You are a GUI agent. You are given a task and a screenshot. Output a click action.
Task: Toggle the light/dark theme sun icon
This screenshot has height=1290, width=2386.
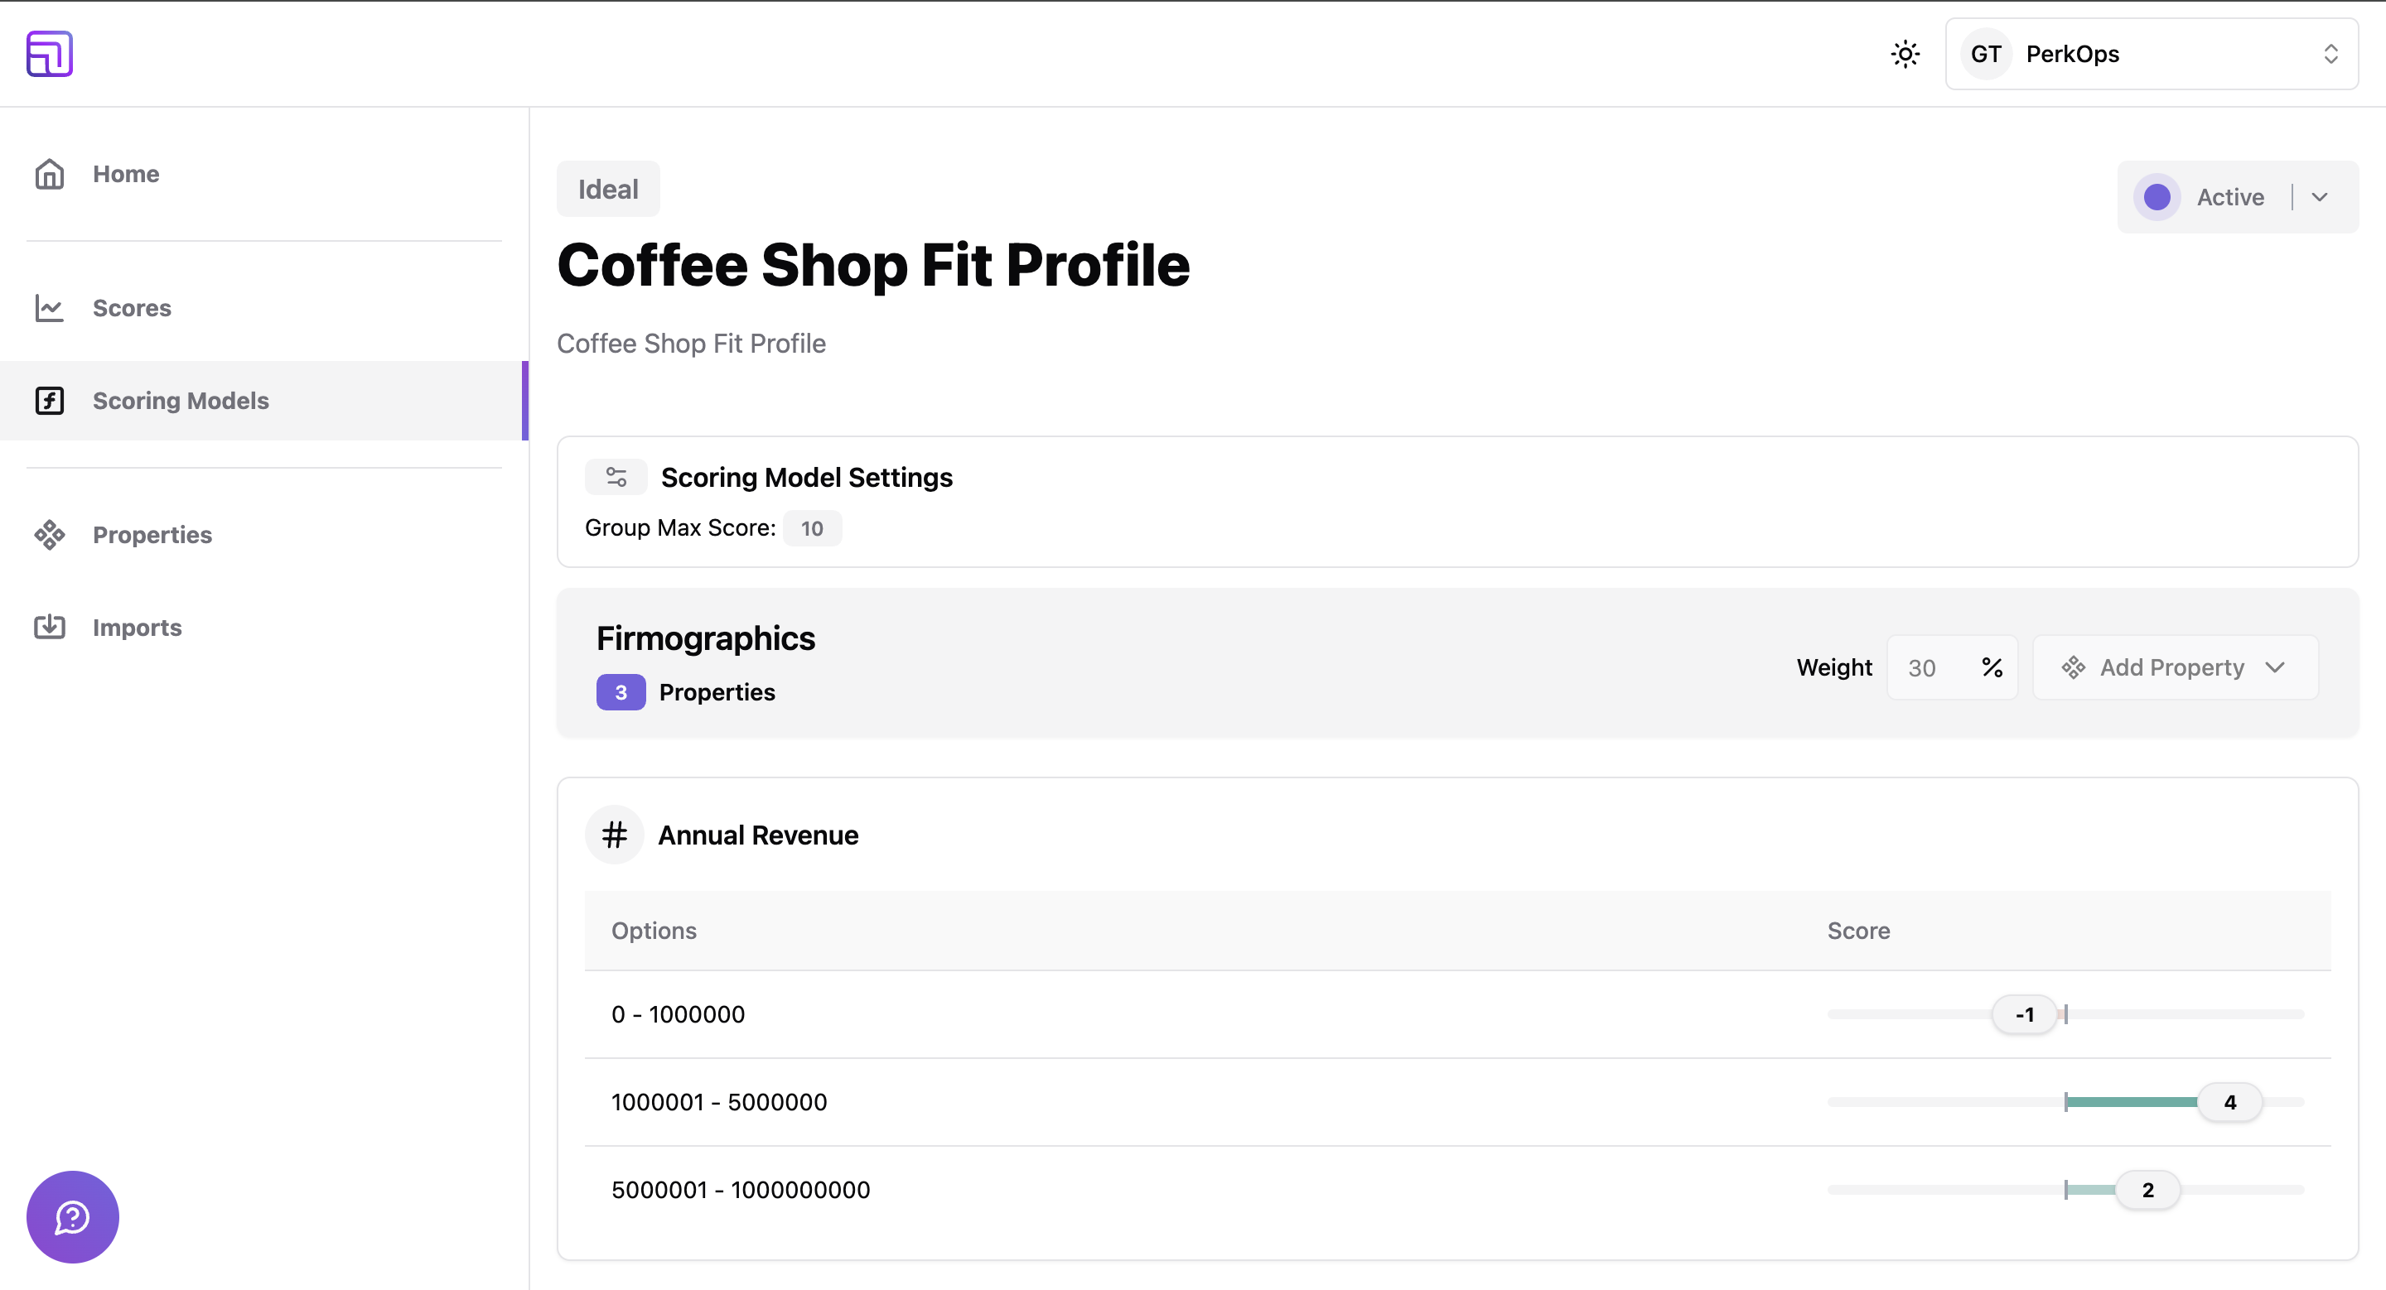pos(1905,54)
